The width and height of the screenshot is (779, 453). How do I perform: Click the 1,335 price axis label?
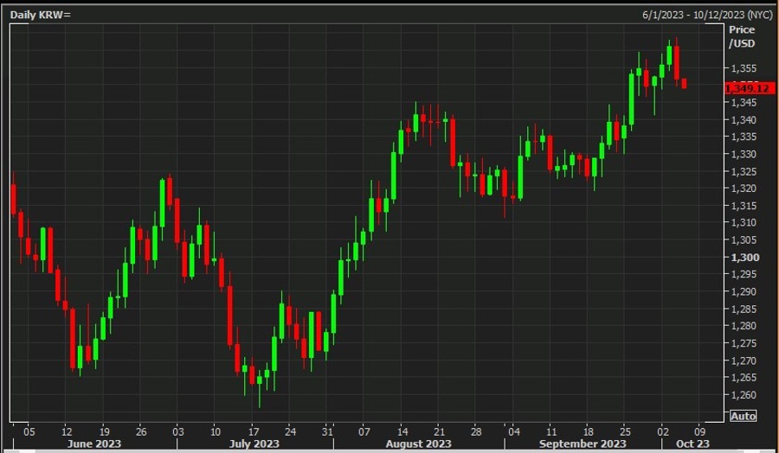point(744,137)
